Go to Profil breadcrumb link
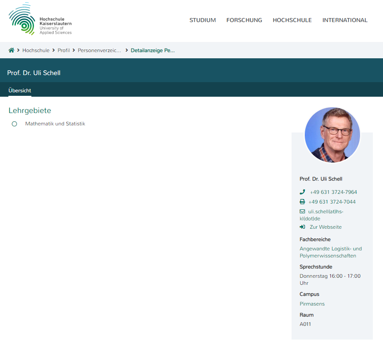This screenshot has width=383, height=344. click(64, 50)
